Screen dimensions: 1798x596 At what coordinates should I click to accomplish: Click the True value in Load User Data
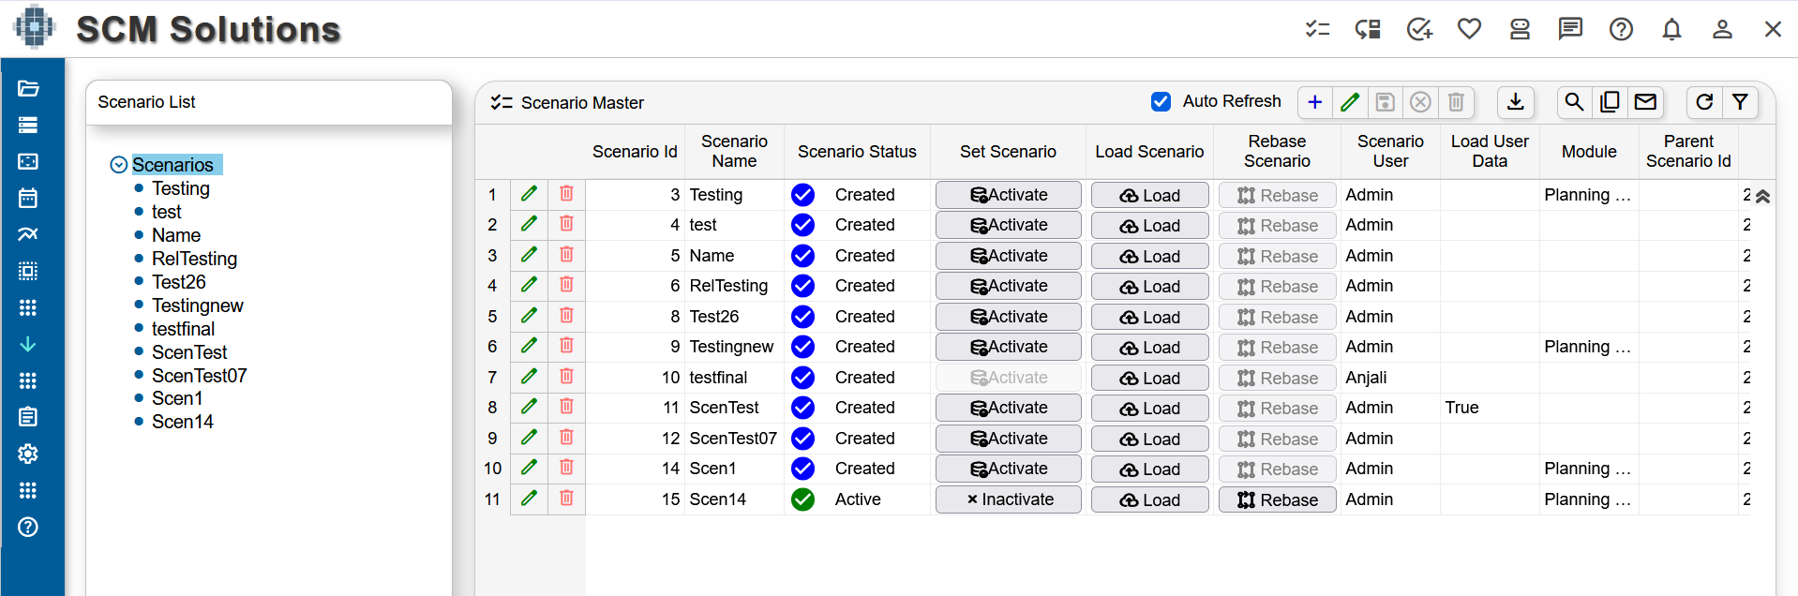pyautogui.click(x=1461, y=408)
